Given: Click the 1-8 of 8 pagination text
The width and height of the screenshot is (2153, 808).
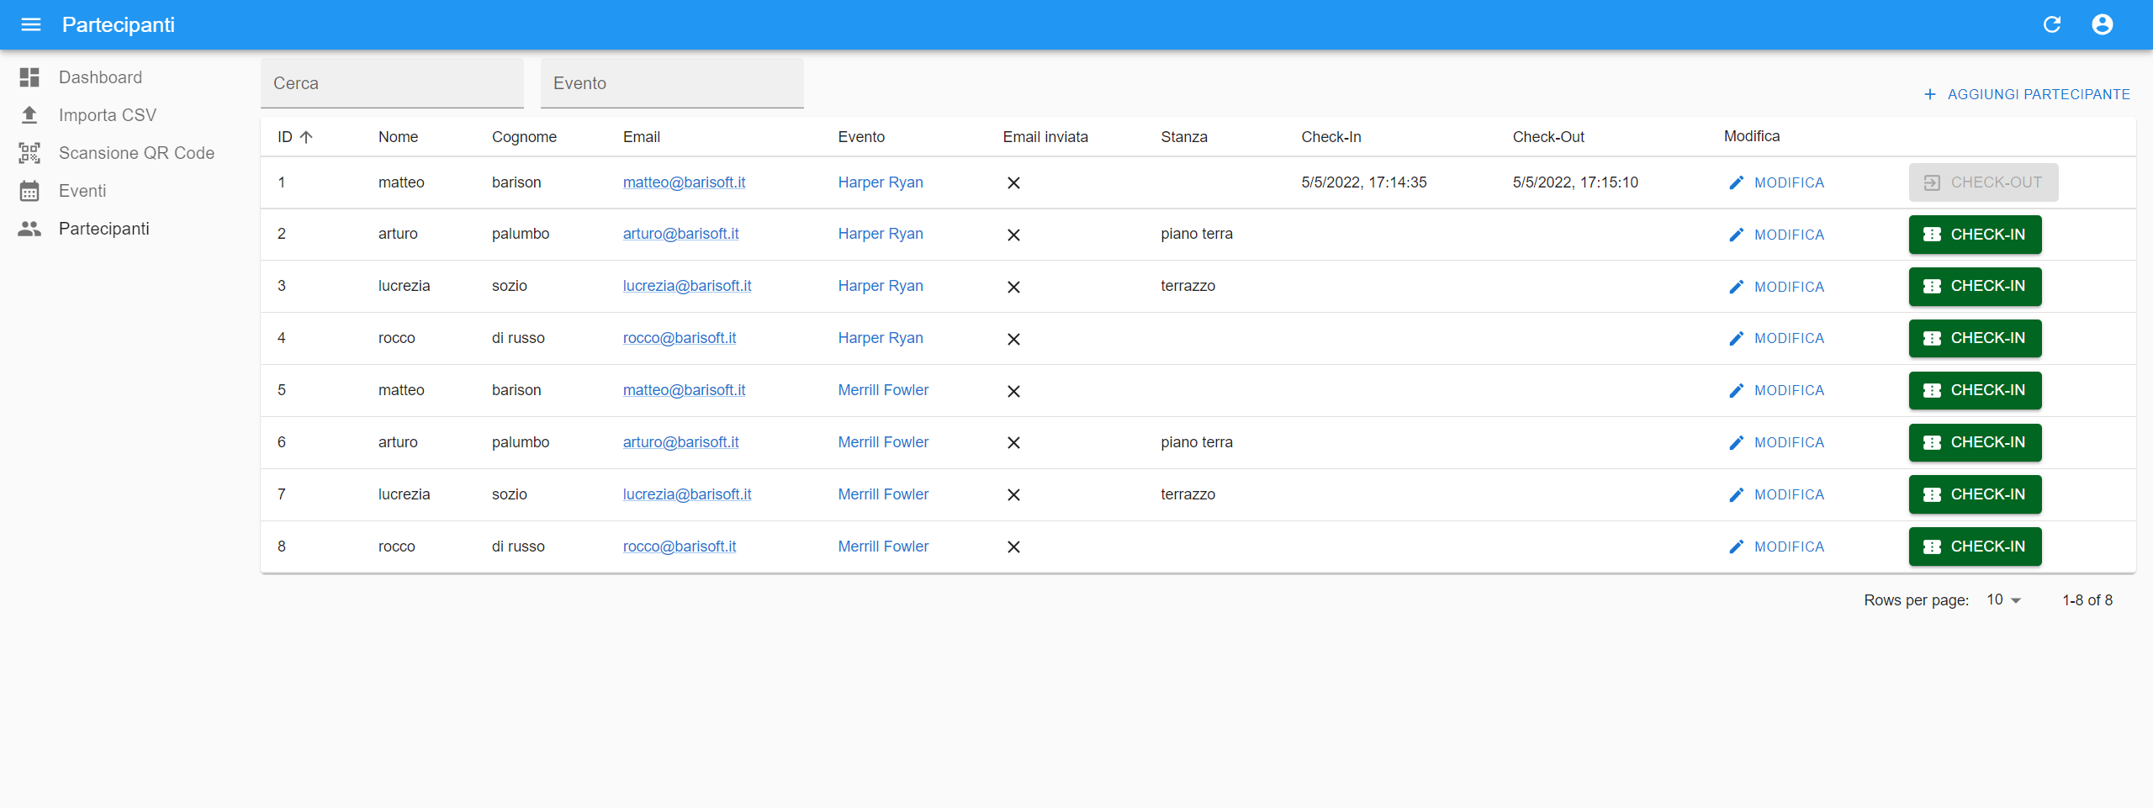Looking at the screenshot, I should [2087, 600].
